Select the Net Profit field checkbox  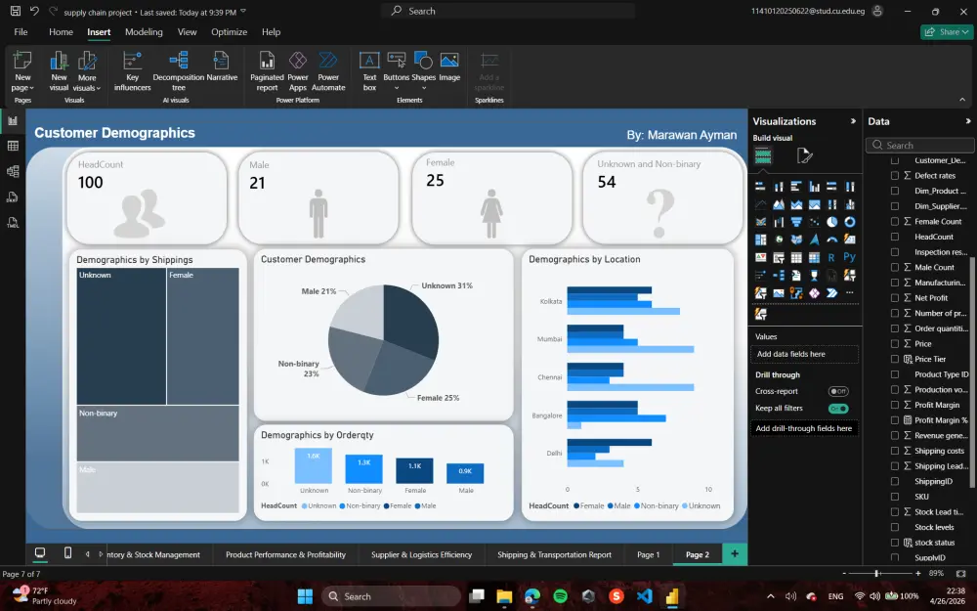coord(895,298)
